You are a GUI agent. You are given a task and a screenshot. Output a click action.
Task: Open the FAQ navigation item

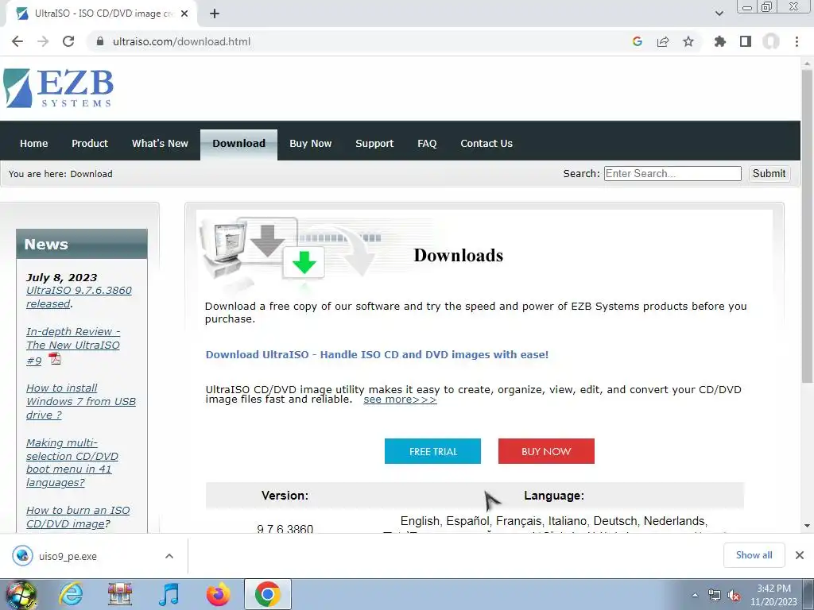coord(427,143)
